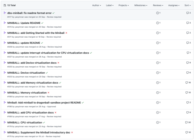Click red X status on add CPU virtualization docs
This screenshot has height=140, width=194.
pos(56,112)
